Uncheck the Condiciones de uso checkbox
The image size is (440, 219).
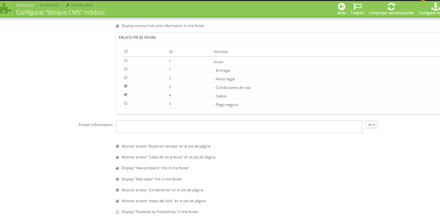click(126, 86)
